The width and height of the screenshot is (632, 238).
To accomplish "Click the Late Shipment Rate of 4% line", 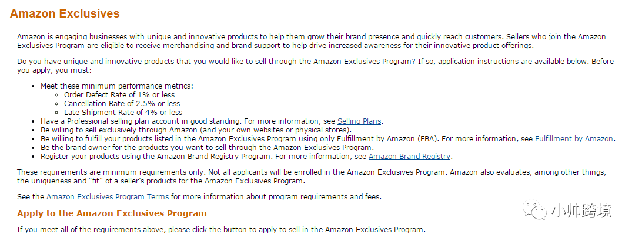I will click(x=123, y=112).
